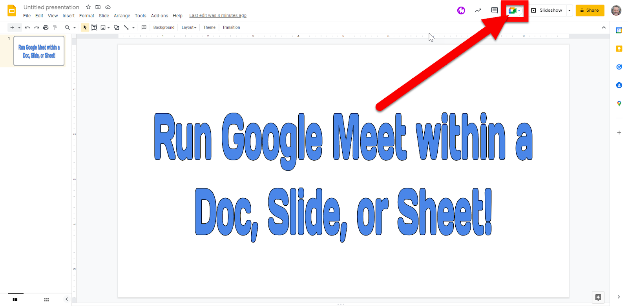Open the Google account avatar

click(616, 11)
